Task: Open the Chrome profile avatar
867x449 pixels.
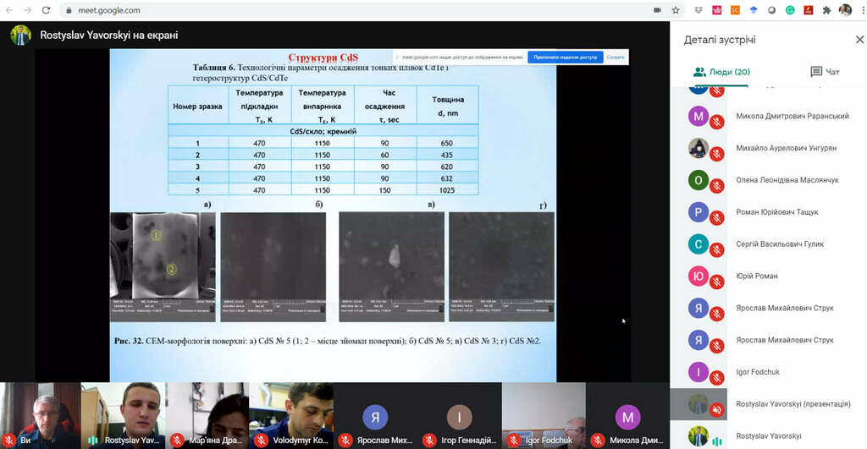Action: pyautogui.click(x=845, y=10)
